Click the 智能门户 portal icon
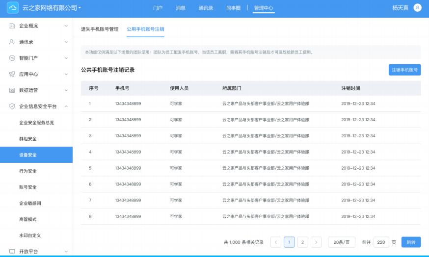 [x=12, y=58]
